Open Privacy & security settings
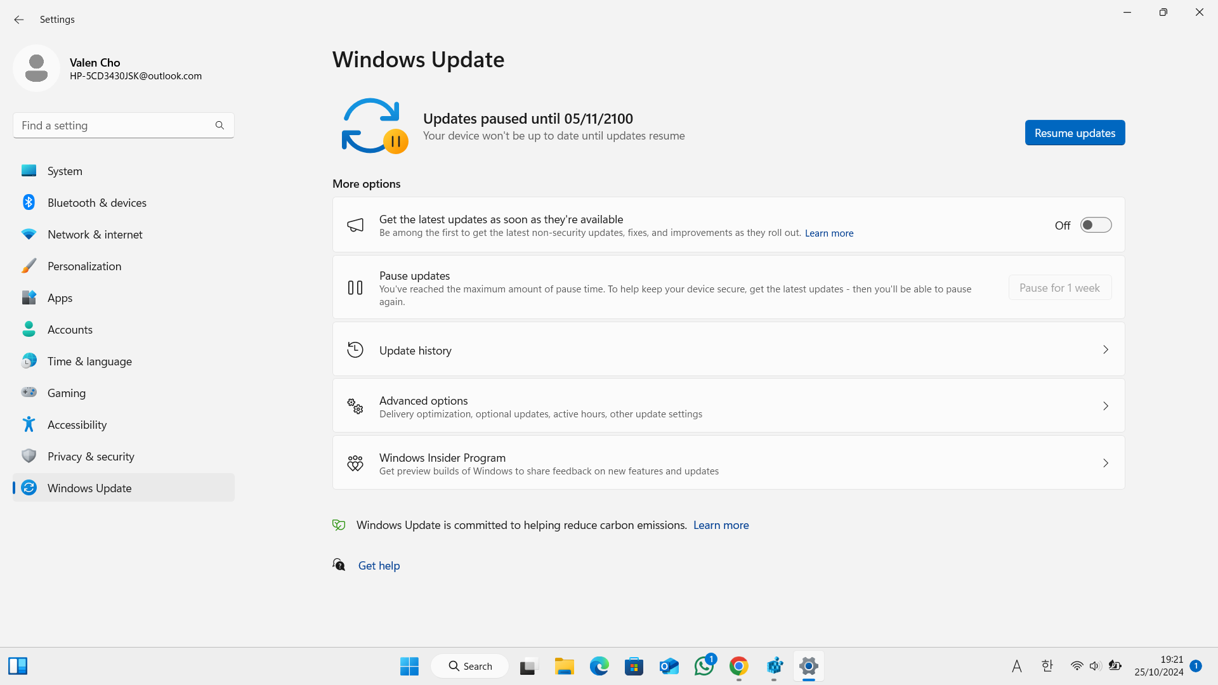 [124, 456]
